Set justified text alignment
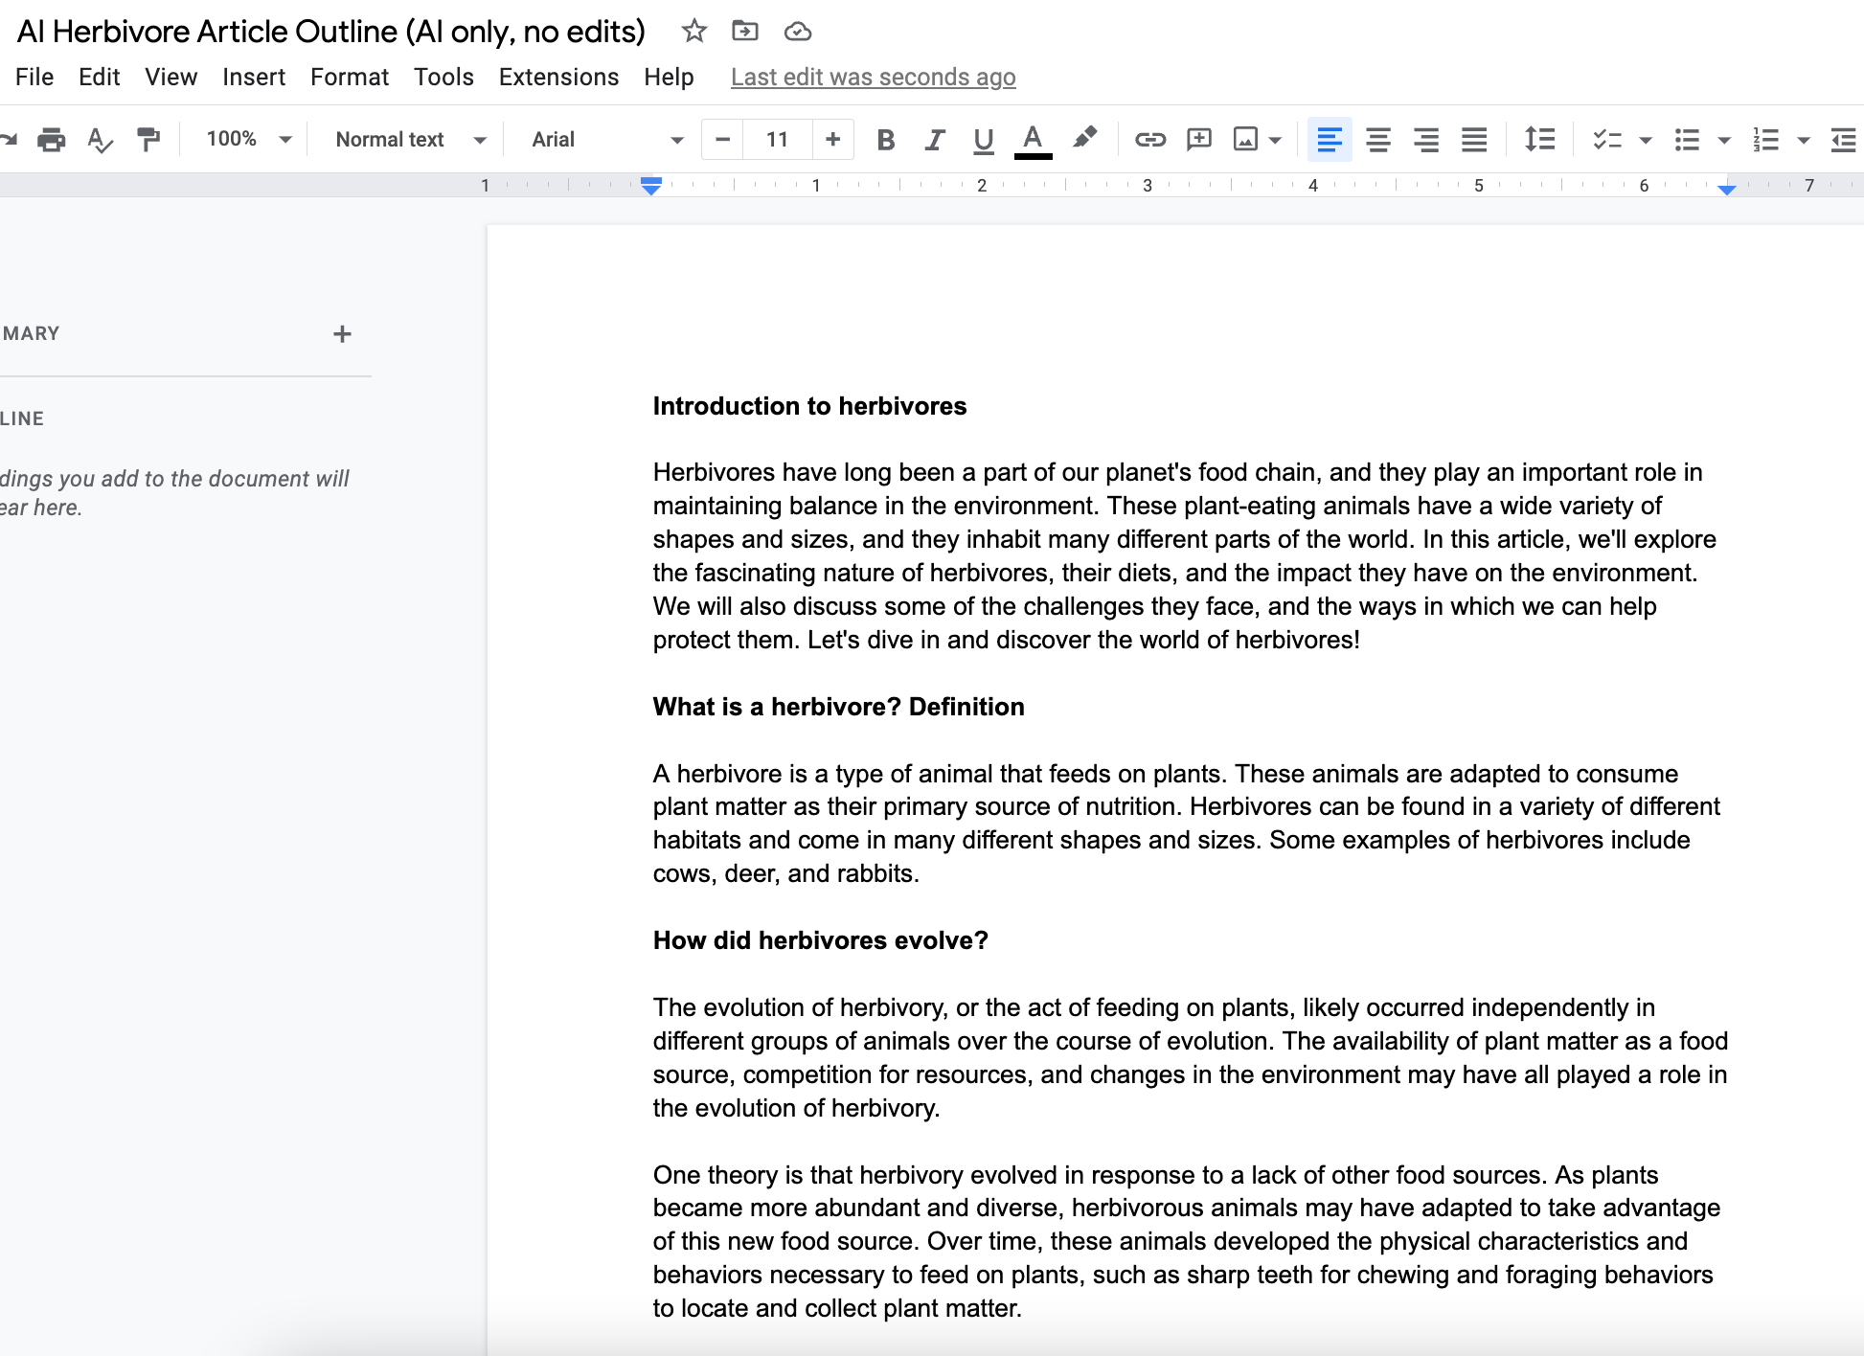 coord(1474,140)
